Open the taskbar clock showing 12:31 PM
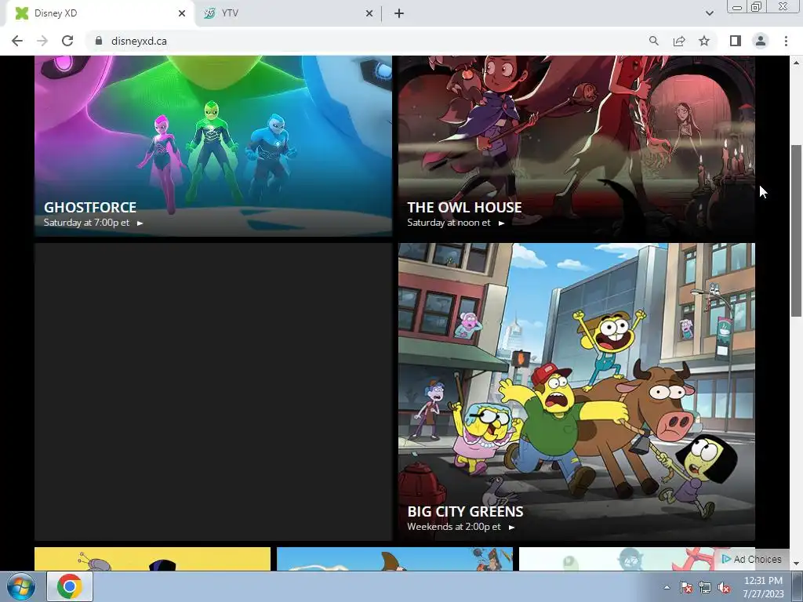 763,587
